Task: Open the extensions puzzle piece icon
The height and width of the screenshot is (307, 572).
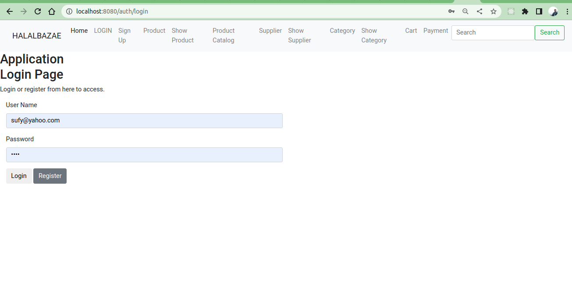Action: [x=525, y=11]
